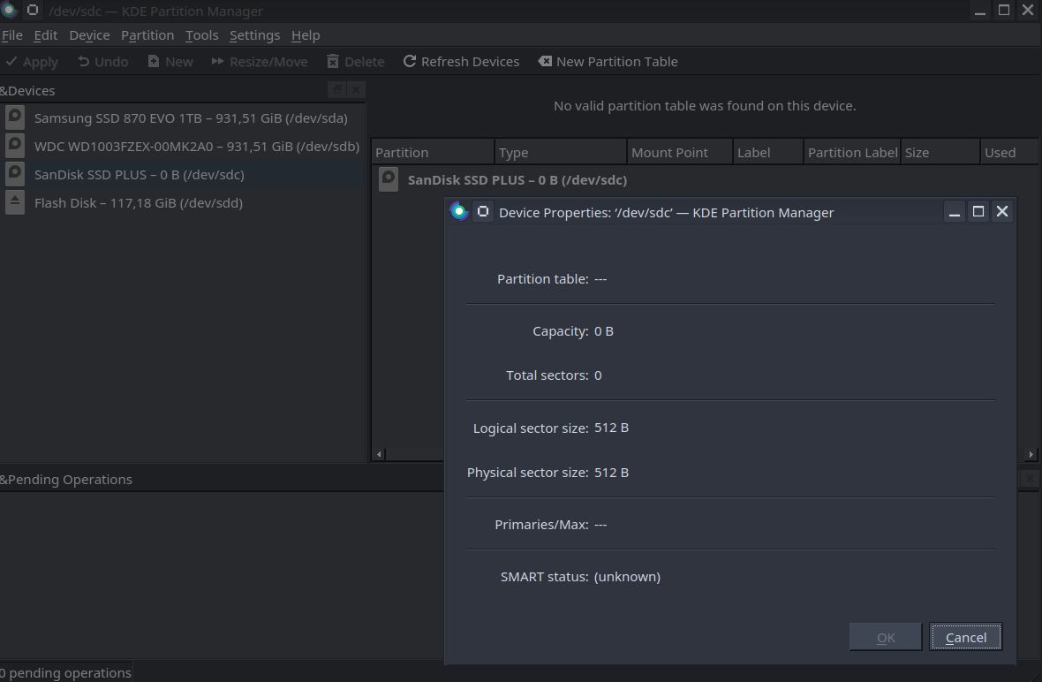Click the horizontal scrollbar left arrow
The height and width of the screenshot is (682, 1042).
(x=379, y=455)
